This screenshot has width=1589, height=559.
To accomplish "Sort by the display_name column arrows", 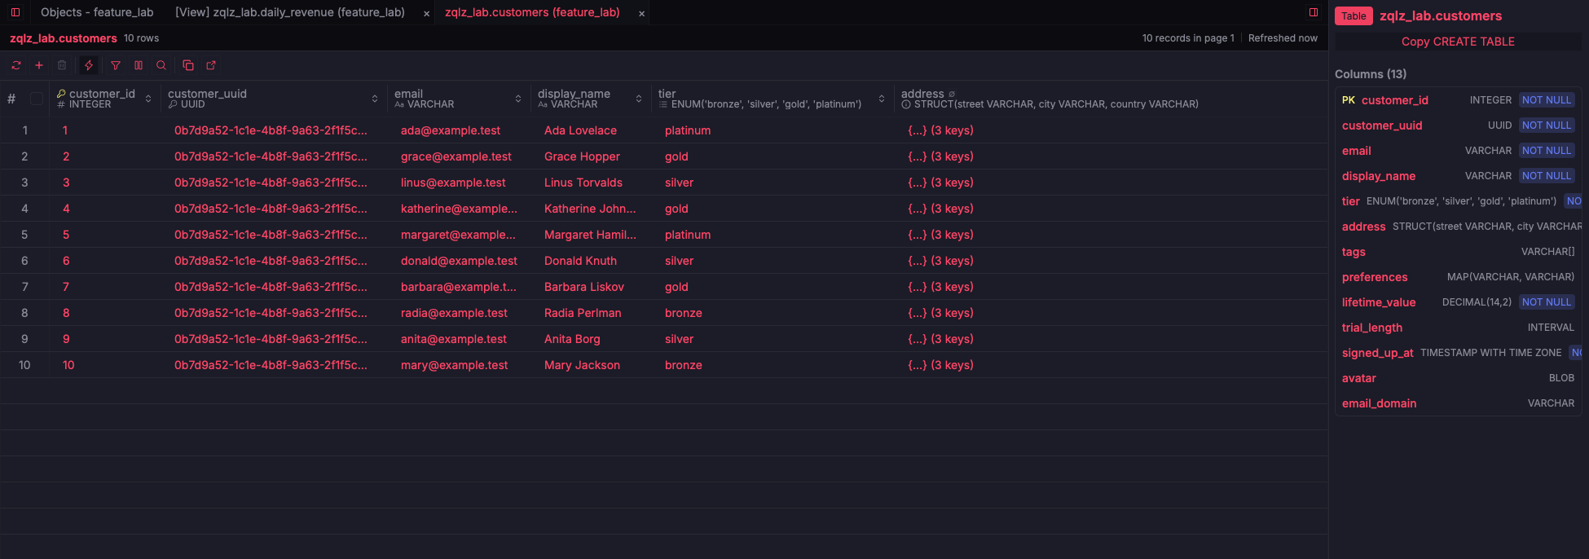I will [639, 99].
